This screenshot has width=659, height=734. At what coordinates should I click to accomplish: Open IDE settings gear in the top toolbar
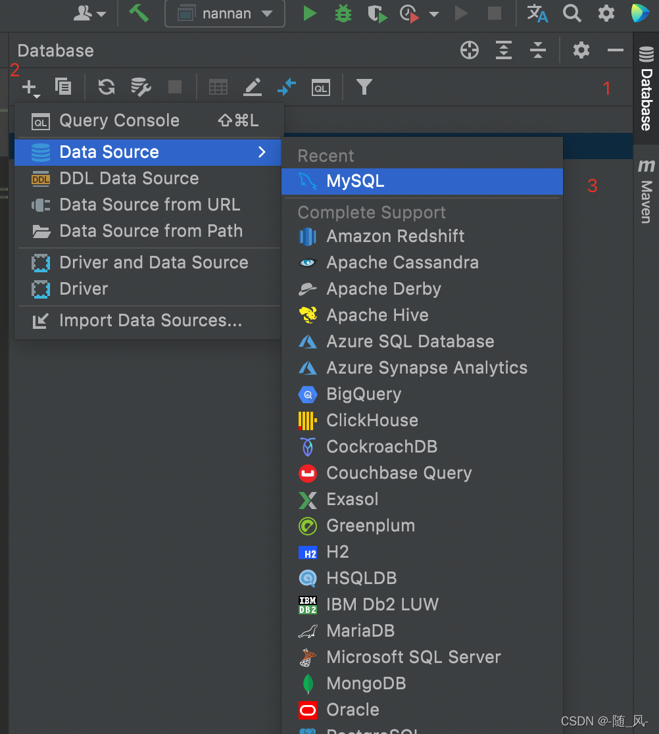pos(606,13)
